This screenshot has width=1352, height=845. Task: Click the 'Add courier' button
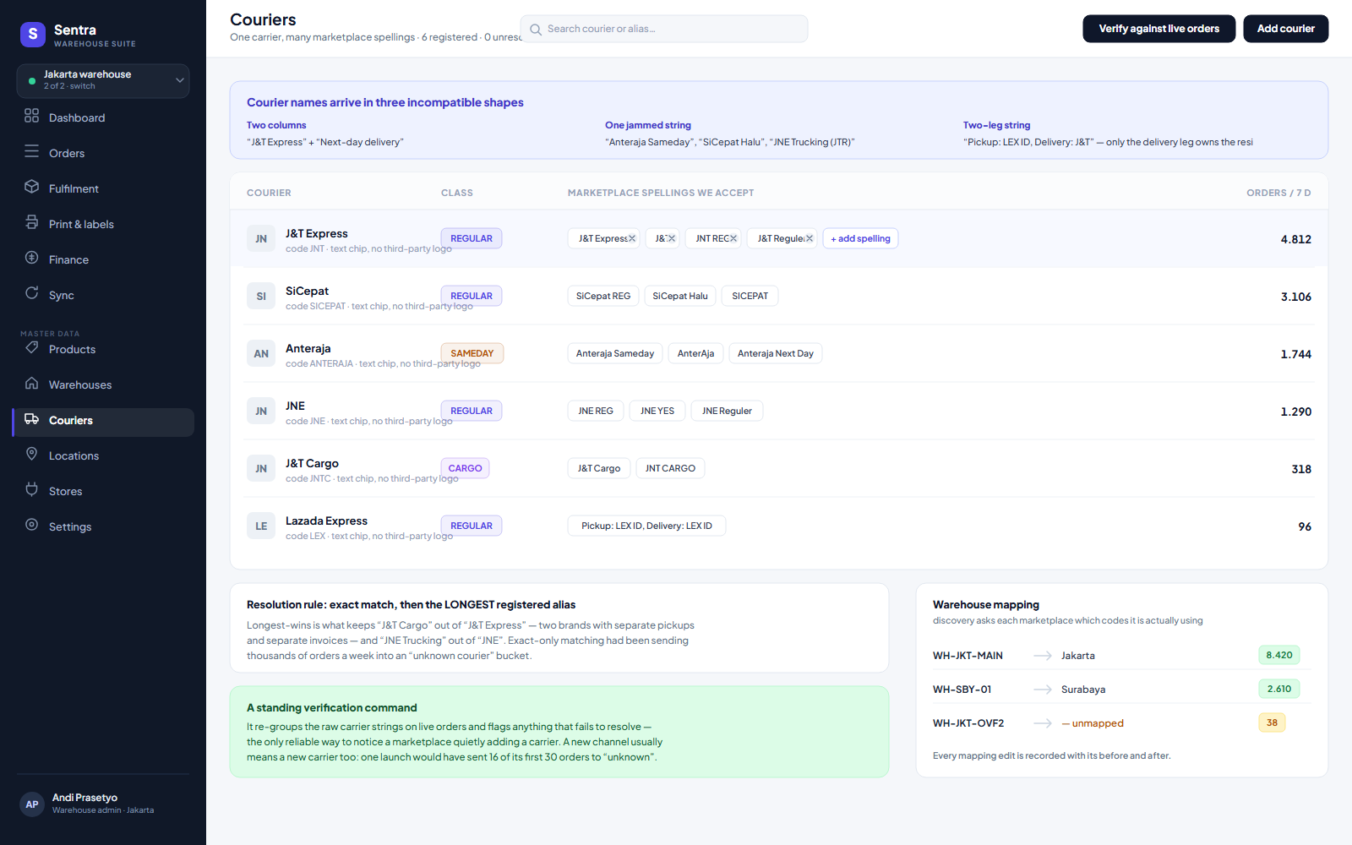pyautogui.click(x=1286, y=29)
